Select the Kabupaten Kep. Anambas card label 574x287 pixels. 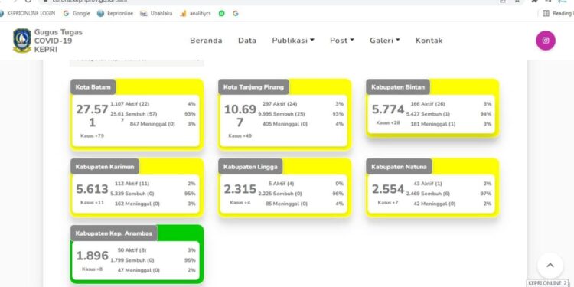coord(114,233)
